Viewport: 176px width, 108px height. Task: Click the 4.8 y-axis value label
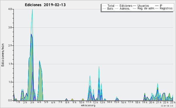(10, 9)
